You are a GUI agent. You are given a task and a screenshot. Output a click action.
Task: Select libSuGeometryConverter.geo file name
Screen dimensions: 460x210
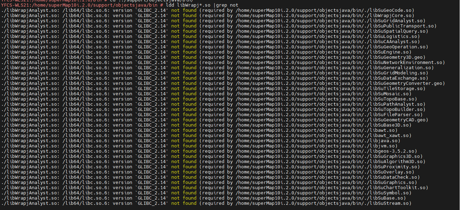[x=406, y=83]
